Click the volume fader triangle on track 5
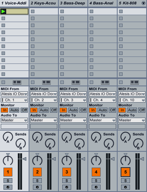Viewport: 147px width, 192px height. tap(142, 159)
